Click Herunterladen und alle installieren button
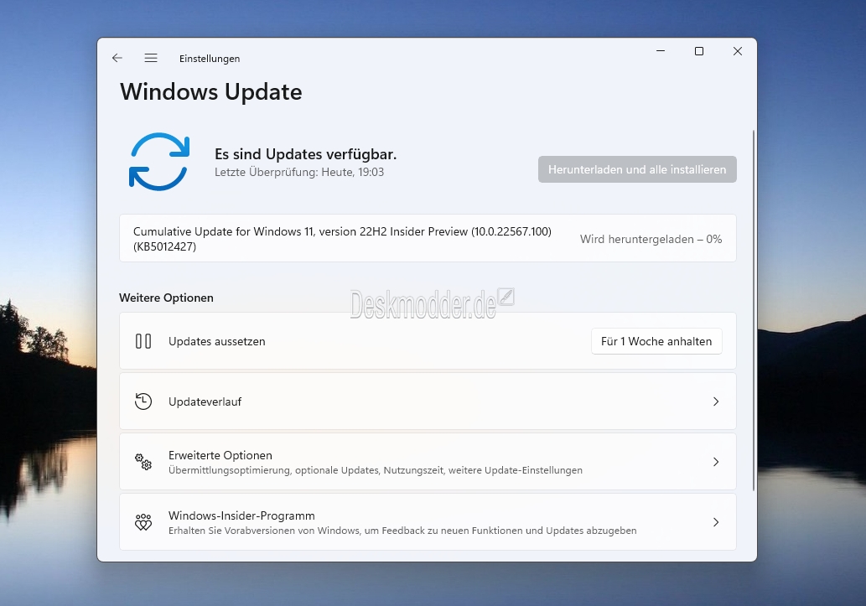This screenshot has height=606, width=866. [637, 169]
